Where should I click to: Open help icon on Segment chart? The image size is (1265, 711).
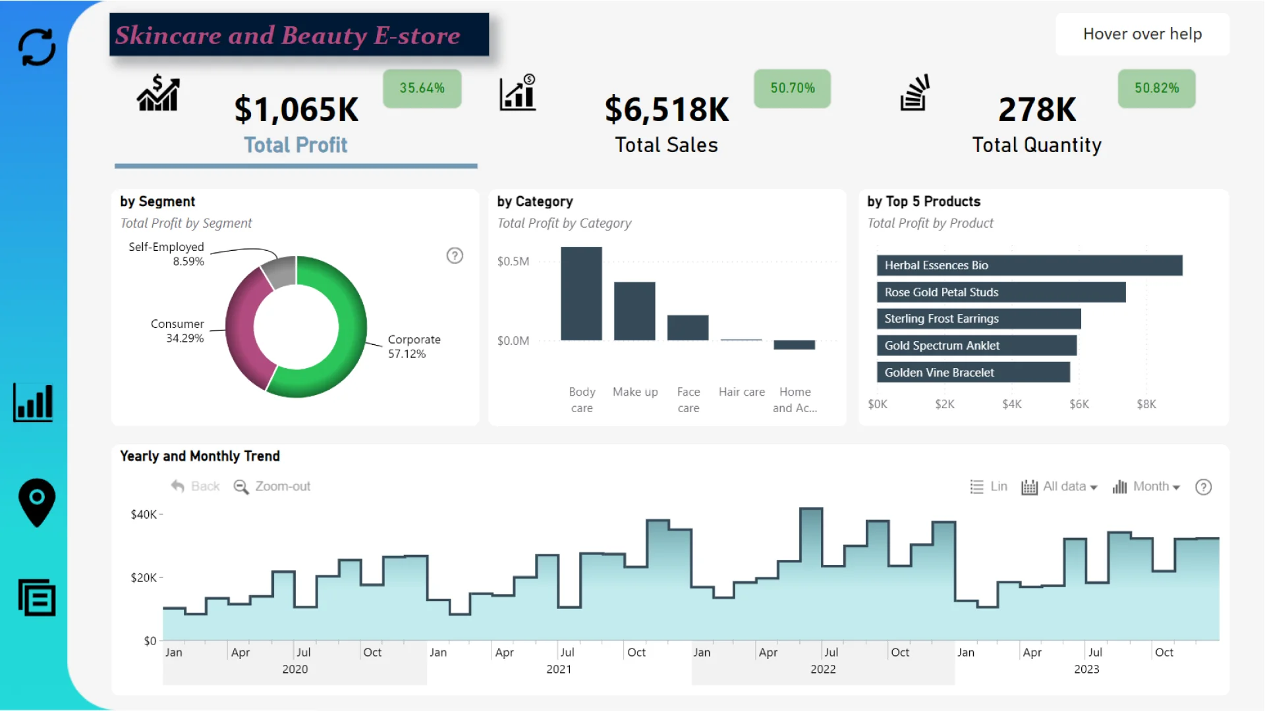[x=455, y=255]
